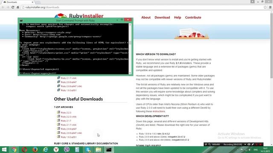Open the build instructions link
Image resolution: width=273 pixels, height=153 pixels.
click(x=159, y=111)
